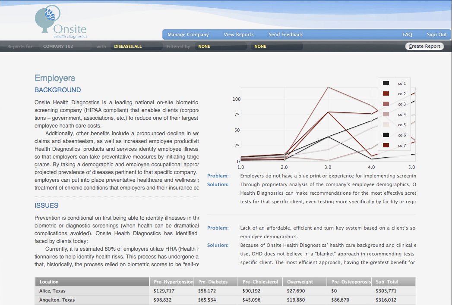Viewport: 452px width, 305px height.
Task: Click the col1 legend color swatch
Action: pos(386,83)
